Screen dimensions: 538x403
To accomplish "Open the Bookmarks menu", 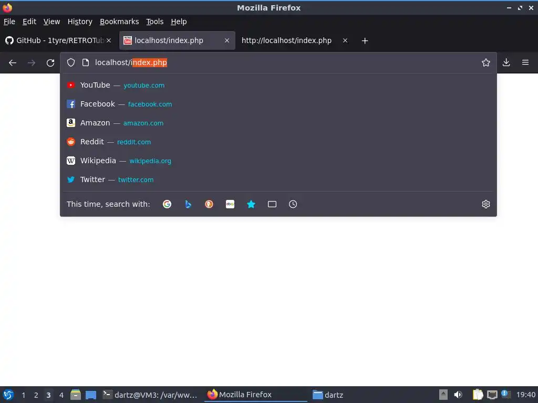I will pos(119,22).
